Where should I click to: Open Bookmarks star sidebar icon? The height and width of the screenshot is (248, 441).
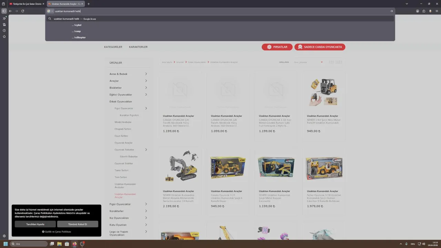click(4, 37)
